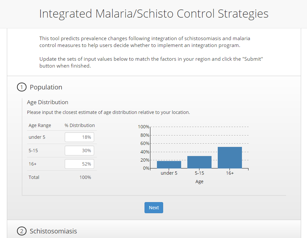Click the % Distribution column header
The image size is (307, 238).
[80, 125]
